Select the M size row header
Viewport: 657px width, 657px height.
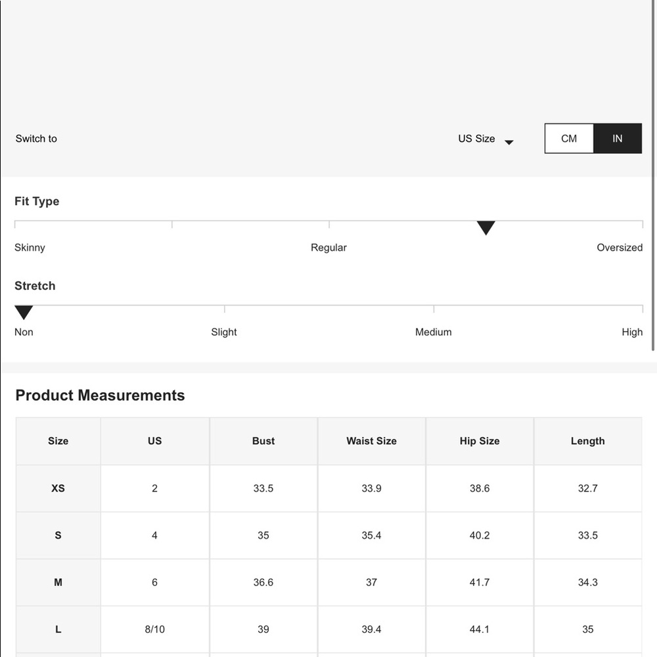[x=58, y=582]
